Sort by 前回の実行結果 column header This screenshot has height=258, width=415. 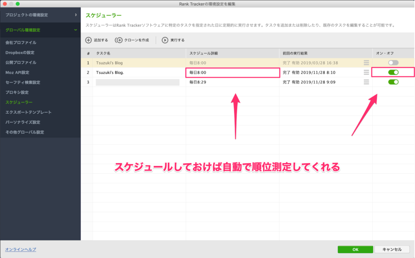point(326,53)
